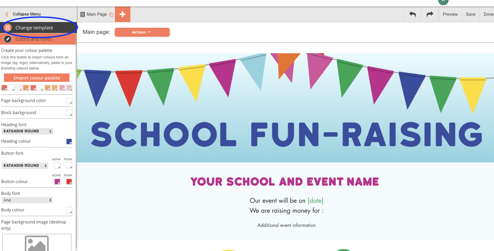Click the Collapse Menu back chevron

pyautogui.click(x=7, y=14)
